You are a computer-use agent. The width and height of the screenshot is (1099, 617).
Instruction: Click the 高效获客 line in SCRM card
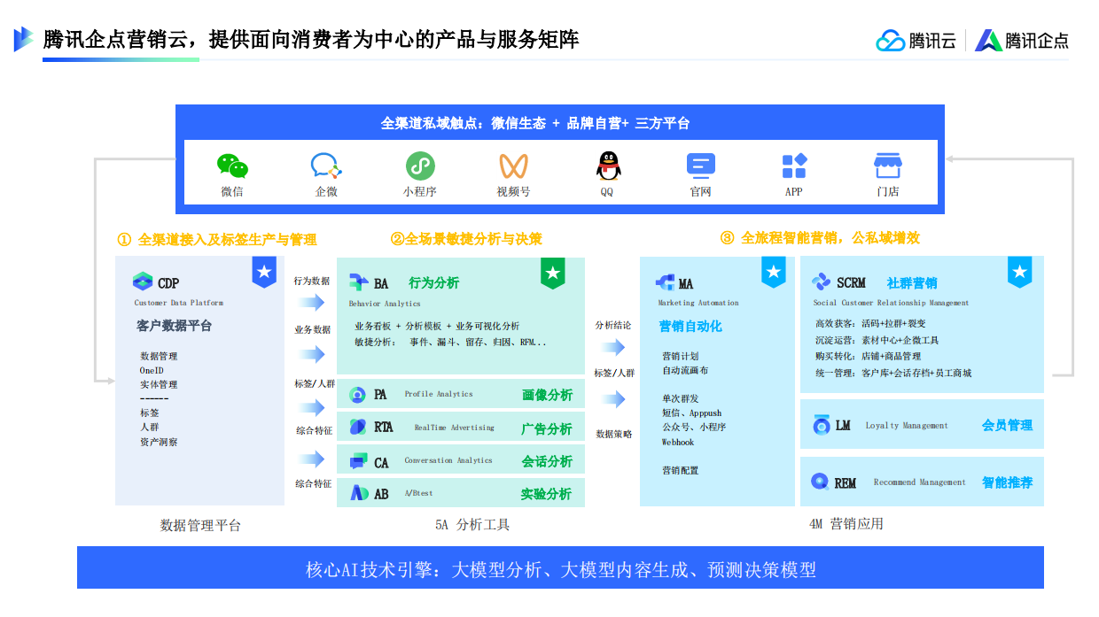(870, 324)
